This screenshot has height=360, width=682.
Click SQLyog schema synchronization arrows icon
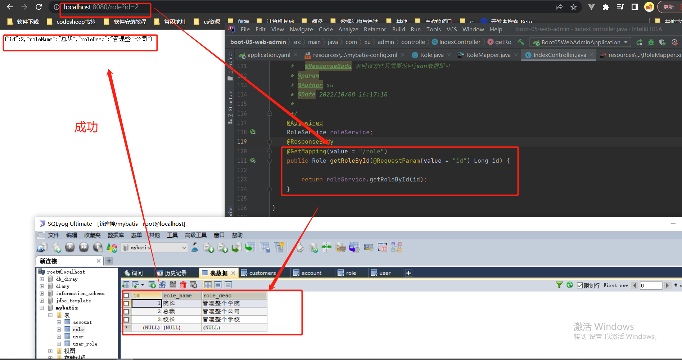click(326, 247)
